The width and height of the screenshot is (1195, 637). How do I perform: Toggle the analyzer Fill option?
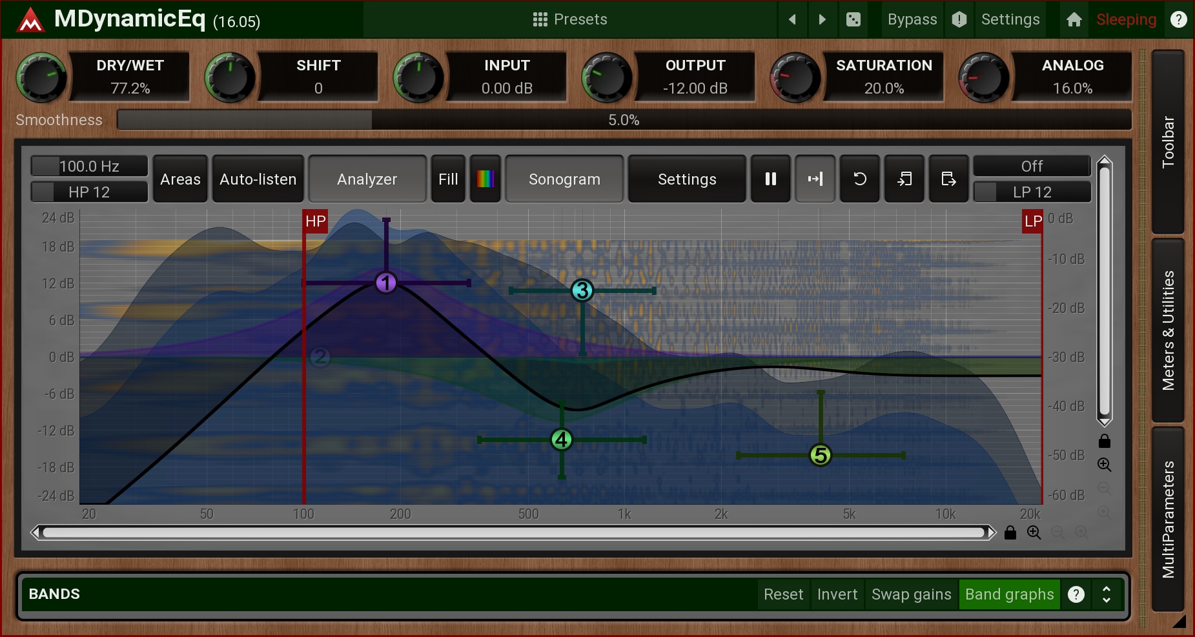448,179
